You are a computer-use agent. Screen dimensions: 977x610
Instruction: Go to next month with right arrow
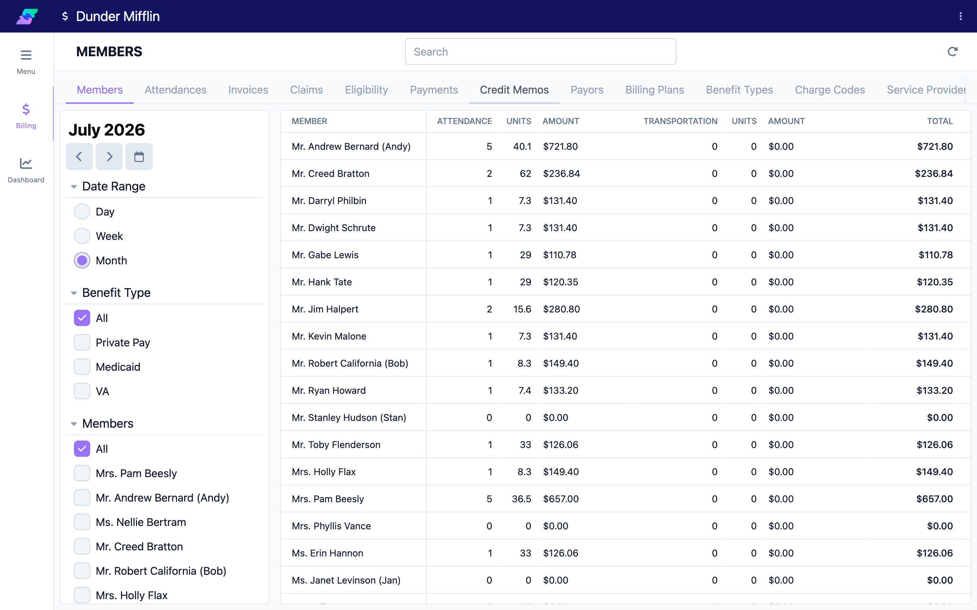click(x=109, y=157)
